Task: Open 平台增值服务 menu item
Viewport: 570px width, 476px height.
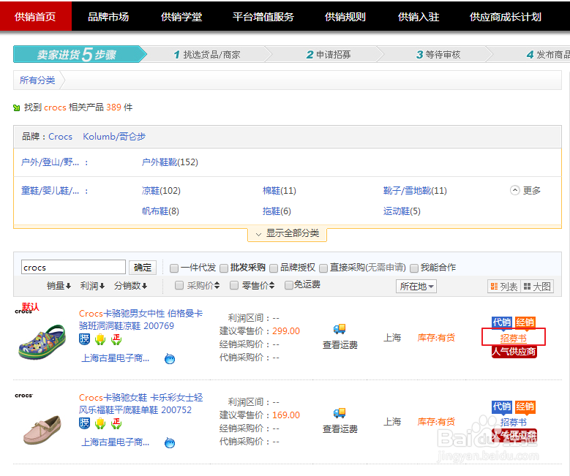Action: click(263, 17)
